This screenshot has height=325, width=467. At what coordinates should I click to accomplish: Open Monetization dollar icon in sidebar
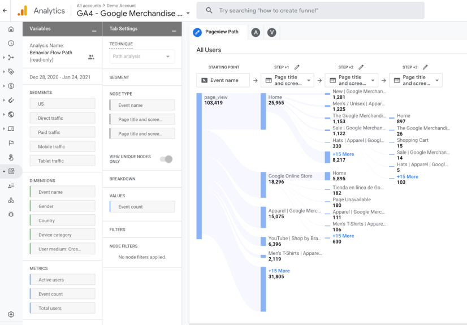pyautogui.click(x=11, y=86)
